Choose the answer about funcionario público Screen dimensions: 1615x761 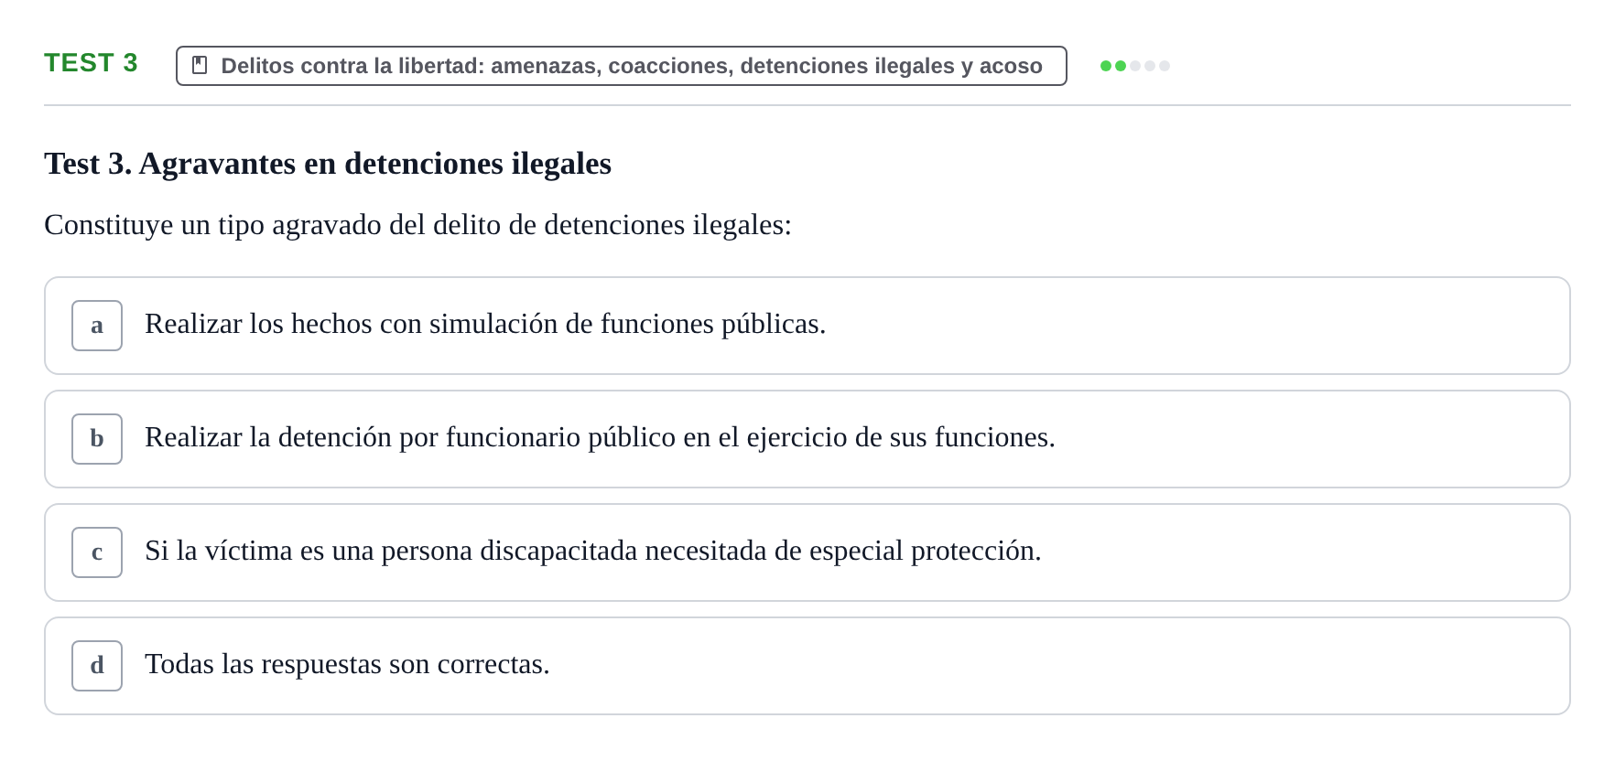600,437
